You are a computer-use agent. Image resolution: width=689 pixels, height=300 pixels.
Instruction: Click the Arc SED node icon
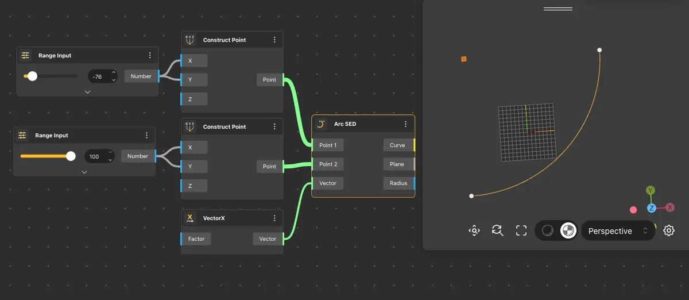[322, 124]
